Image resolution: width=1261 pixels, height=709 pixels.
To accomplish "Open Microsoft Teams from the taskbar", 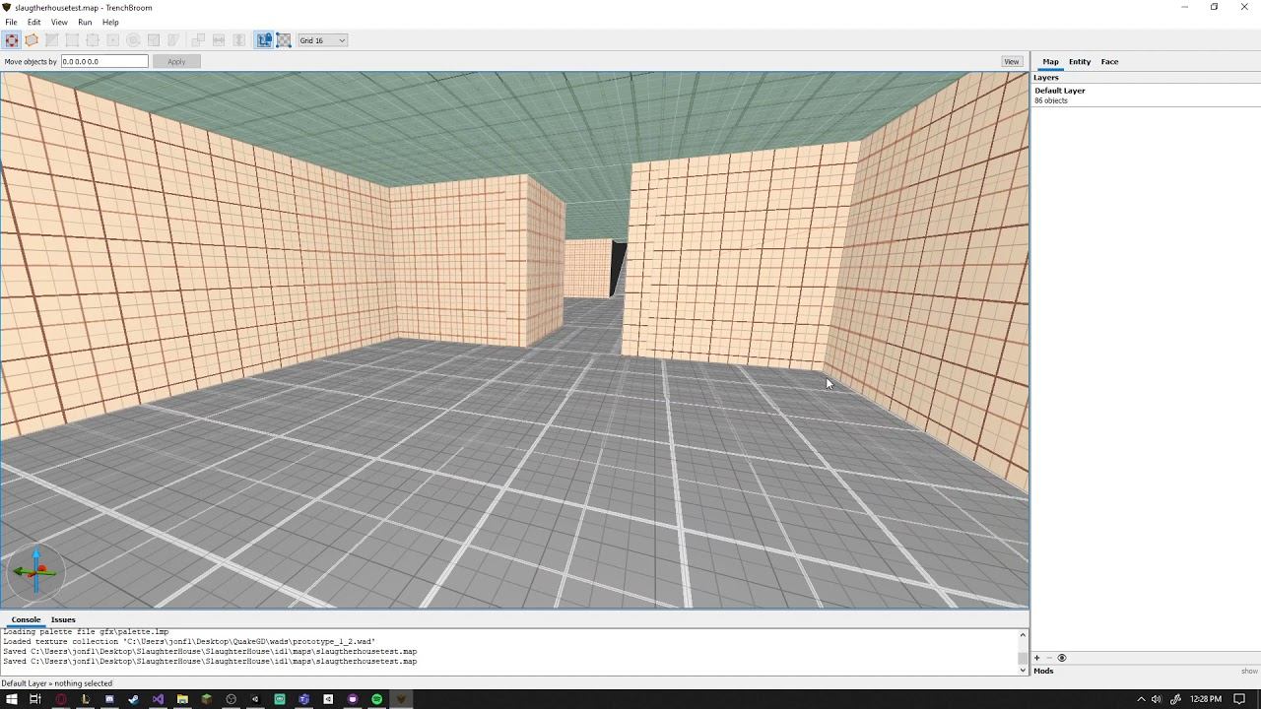I will 303,699.
